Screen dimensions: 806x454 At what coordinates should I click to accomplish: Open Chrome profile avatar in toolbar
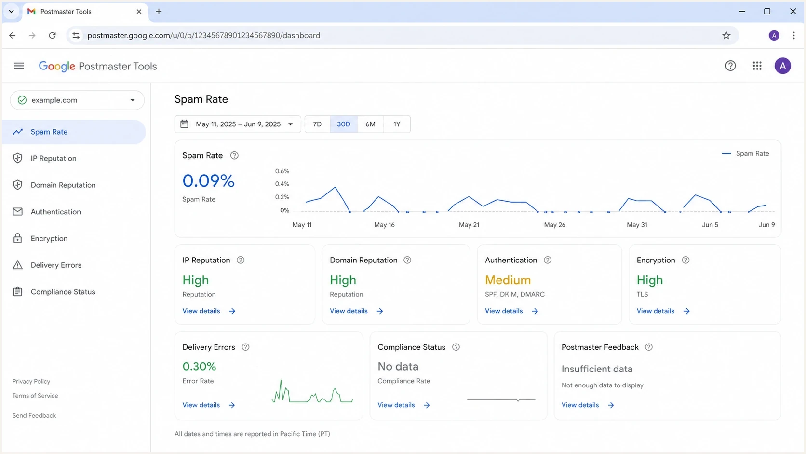coord(774,35)
